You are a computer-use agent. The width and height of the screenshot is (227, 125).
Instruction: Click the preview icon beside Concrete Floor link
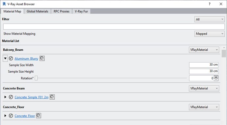[38, 115]
